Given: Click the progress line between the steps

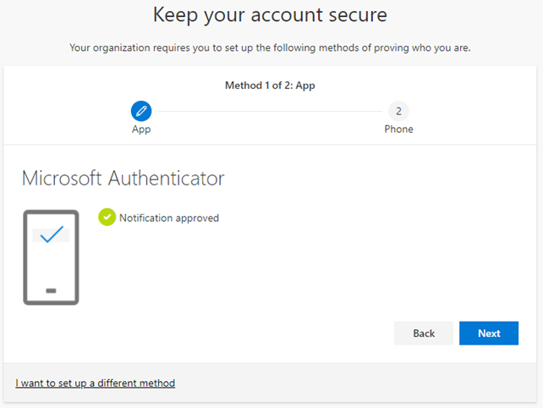Looking at the screenshot, I should coord(269,111).
